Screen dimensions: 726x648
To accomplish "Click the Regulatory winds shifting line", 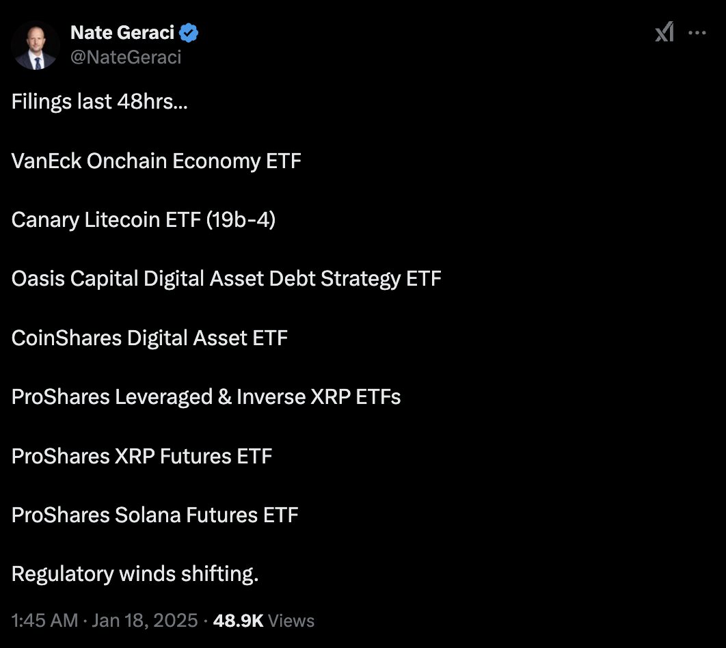I will pos(135,573).
